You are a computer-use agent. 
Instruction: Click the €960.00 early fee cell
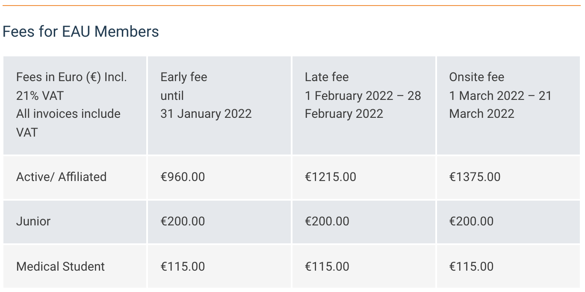[183, 177]
